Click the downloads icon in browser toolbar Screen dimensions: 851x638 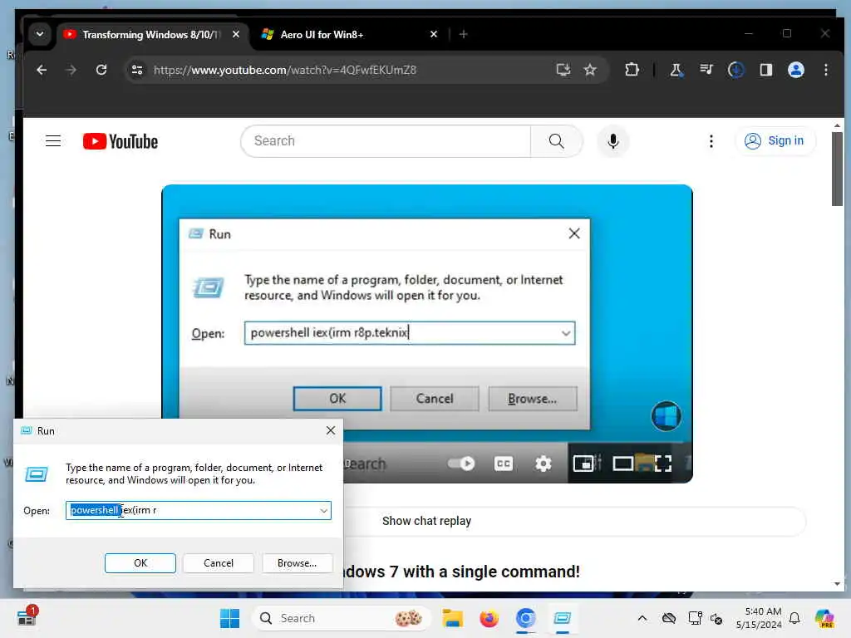pyautogui.click(x=736, y=70)
